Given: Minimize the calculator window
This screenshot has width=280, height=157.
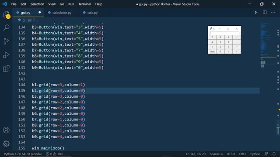Looking at the screenshot, I should pos(220,29).
